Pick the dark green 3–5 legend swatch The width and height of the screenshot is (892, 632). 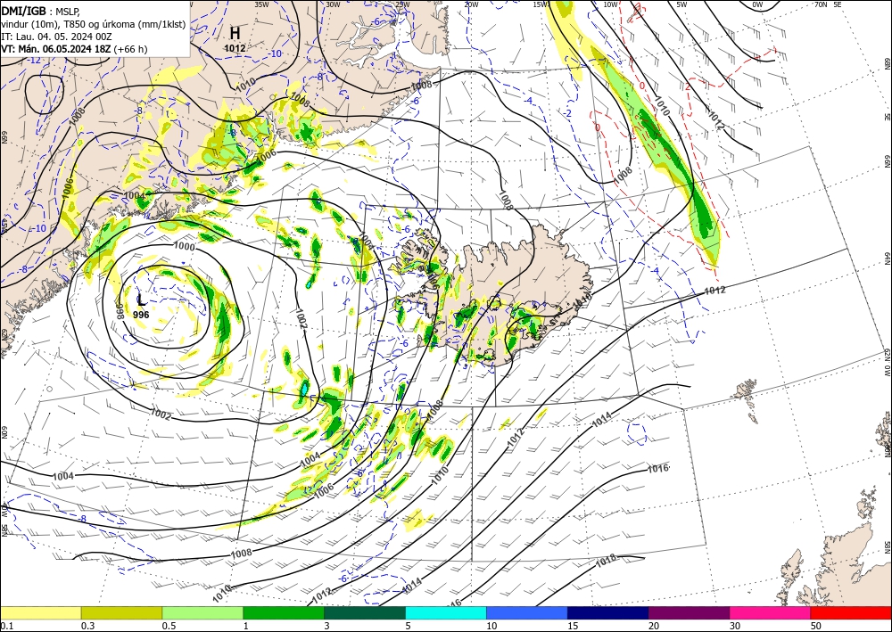[x=365, y=612]
